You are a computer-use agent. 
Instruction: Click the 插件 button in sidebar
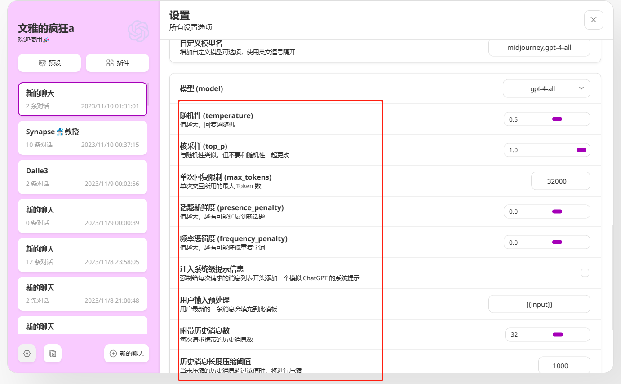117,62
